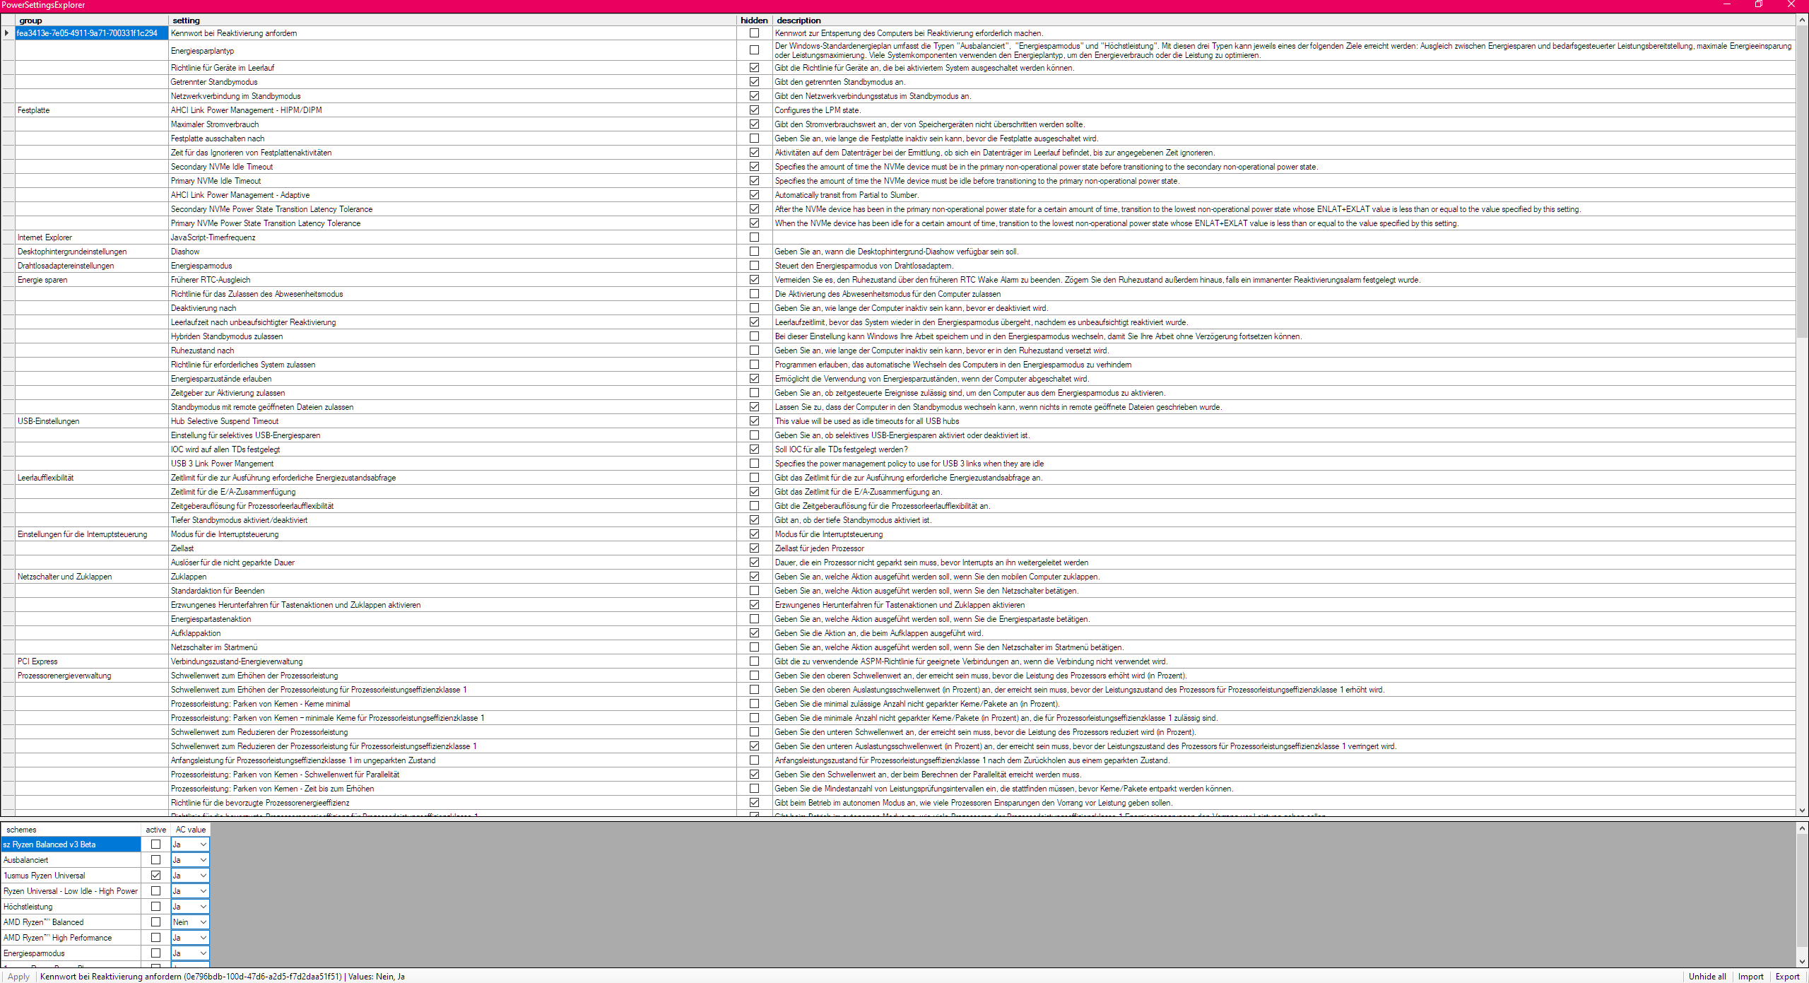Open AC value dropdown for AMD Ryzen Balanced

pos(203,922)
